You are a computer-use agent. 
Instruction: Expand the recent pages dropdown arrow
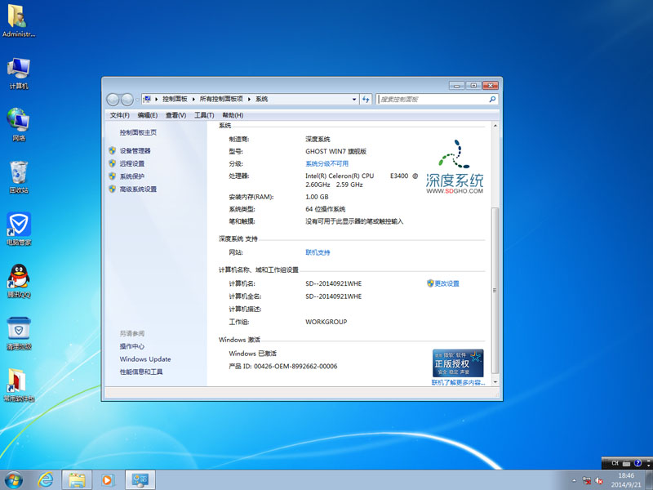[x=137, y=100]
